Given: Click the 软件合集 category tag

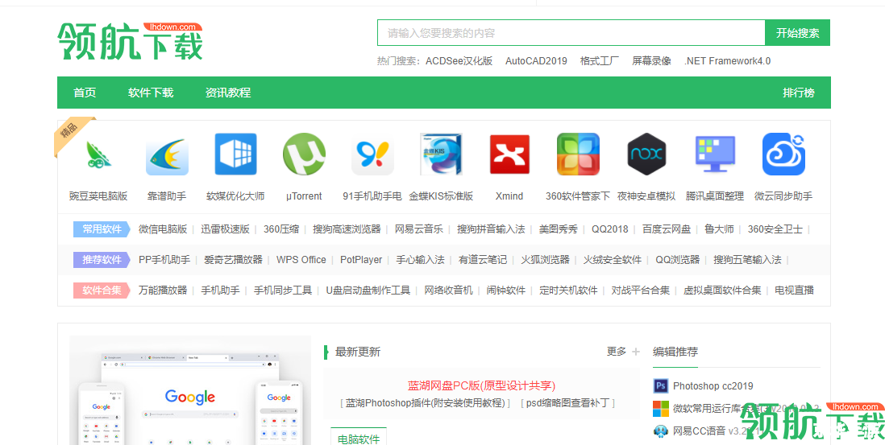Looking at the screenshot, I should [x=102, y=290].
